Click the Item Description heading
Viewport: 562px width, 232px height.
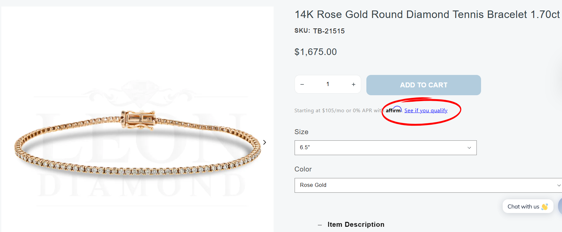356,224
